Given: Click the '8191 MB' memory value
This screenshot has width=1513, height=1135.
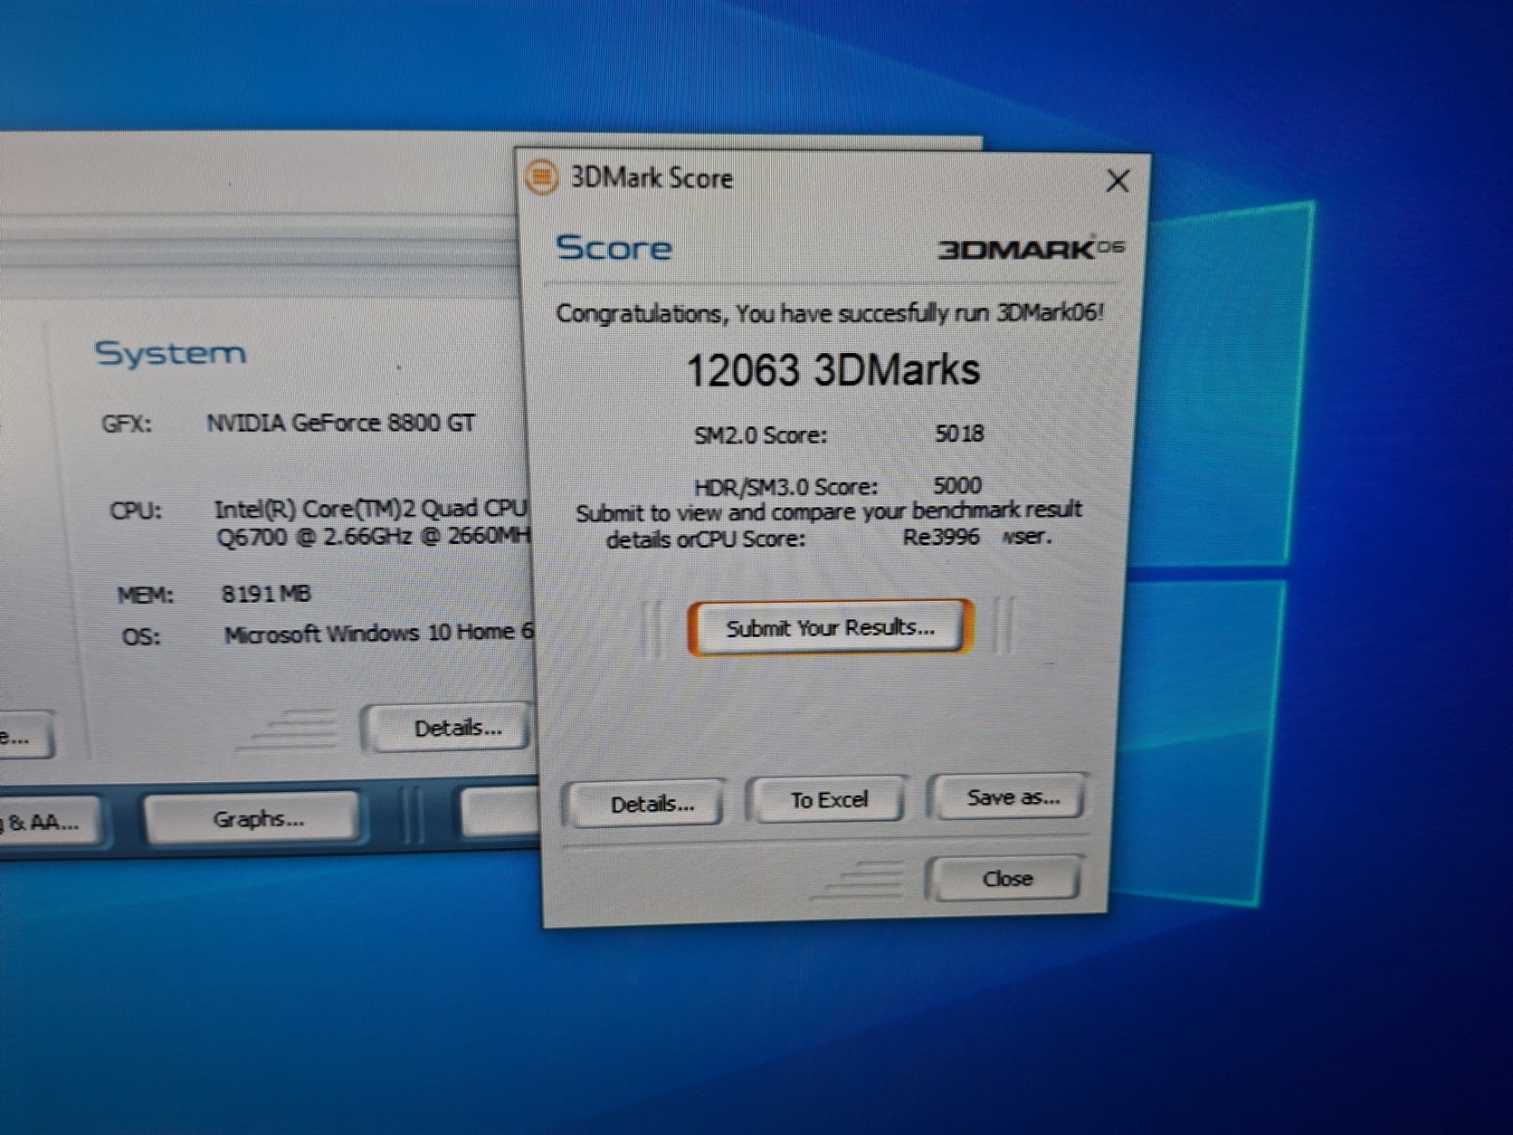Looking at the screenshot, I should pos(266,594).
